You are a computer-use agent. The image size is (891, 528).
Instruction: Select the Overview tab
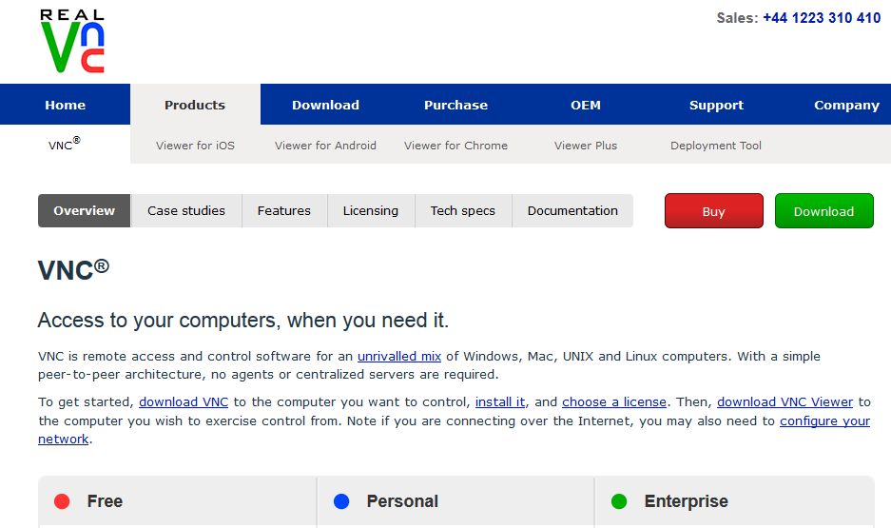tap(84, 211)
